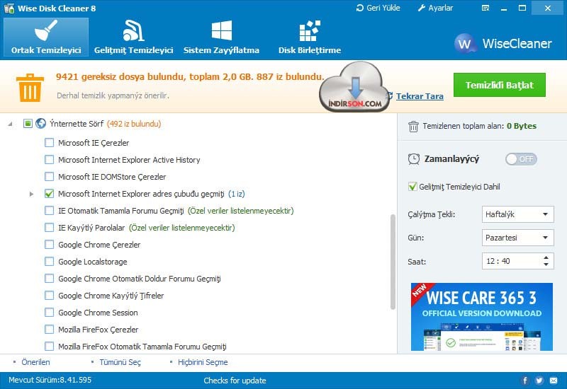Open Geri Yükle restore option
567x389 pixels.
pyautogui.click(x=378, y=8)
